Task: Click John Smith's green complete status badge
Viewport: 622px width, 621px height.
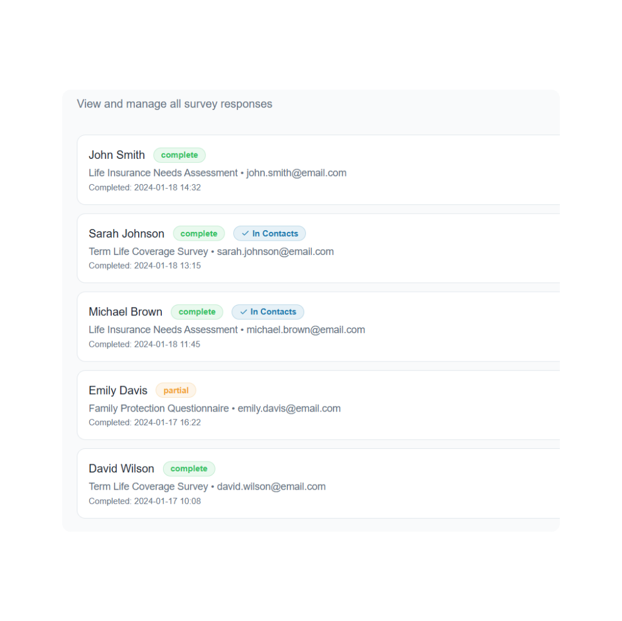Action: coord(179,155)
